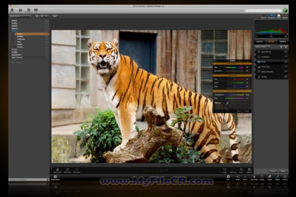Select Auto Effects FX filter icon
Screen dimensions: 296x197
coord(259,52)
